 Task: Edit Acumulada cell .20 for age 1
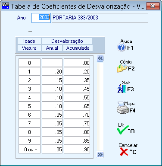77,71
